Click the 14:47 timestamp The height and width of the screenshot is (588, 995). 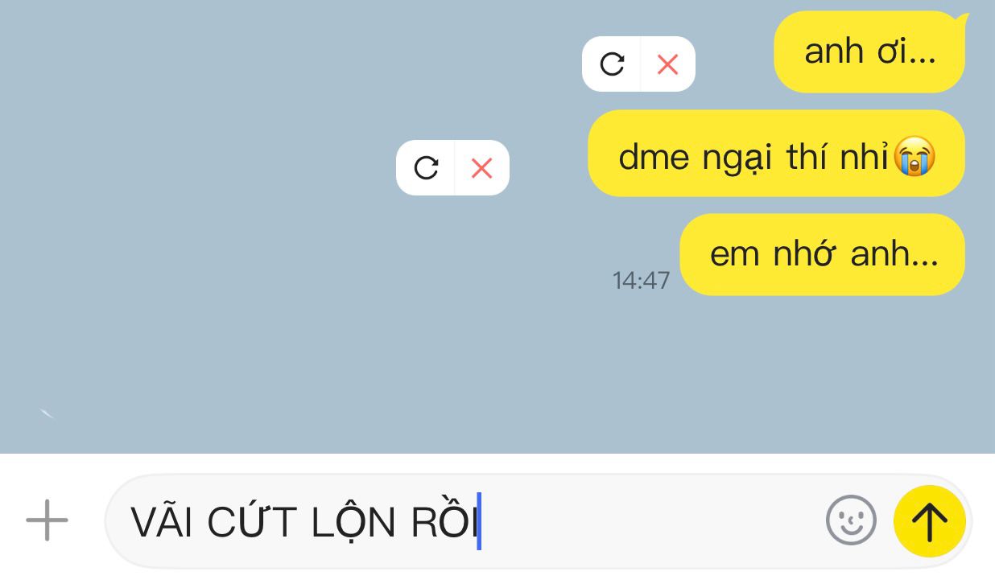click(641, 280)
